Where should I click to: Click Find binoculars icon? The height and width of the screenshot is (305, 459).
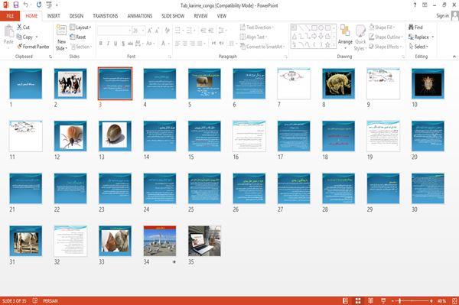tap(415, 28)
